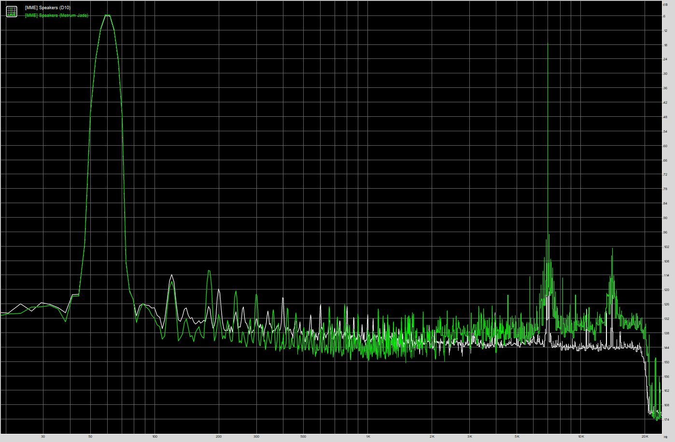Click the spectrum analyzer icon in the legend

[12, 12]
